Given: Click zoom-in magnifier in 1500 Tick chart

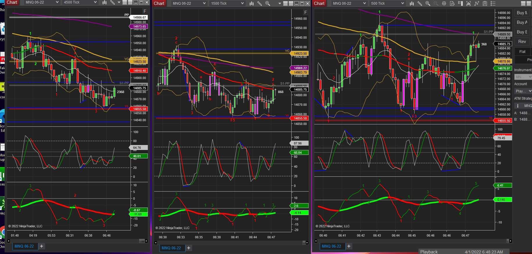Looking at the screenshot, I should pos(268,3).
